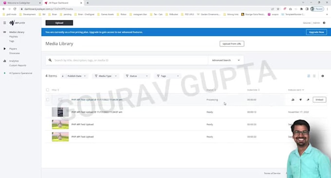Screen dimensions: 331x178
Task: Open table settings gear icon above list
Action: [323, 76]
